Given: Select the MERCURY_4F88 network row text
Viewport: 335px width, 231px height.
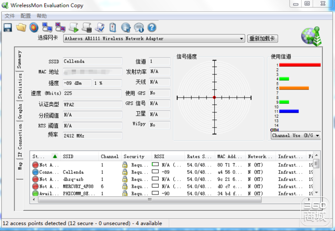Looking at the screenshot, I should coord(78,186).
